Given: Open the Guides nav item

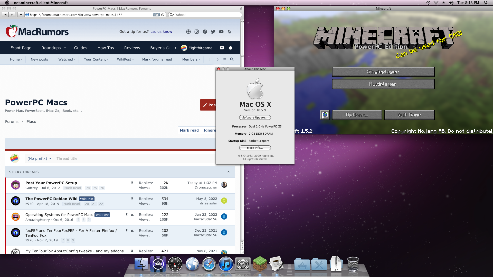Looking at the screenshot, I should (x=81, y=48).
